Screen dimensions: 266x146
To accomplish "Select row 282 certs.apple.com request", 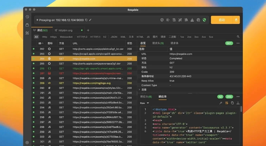I will (84, 49).
